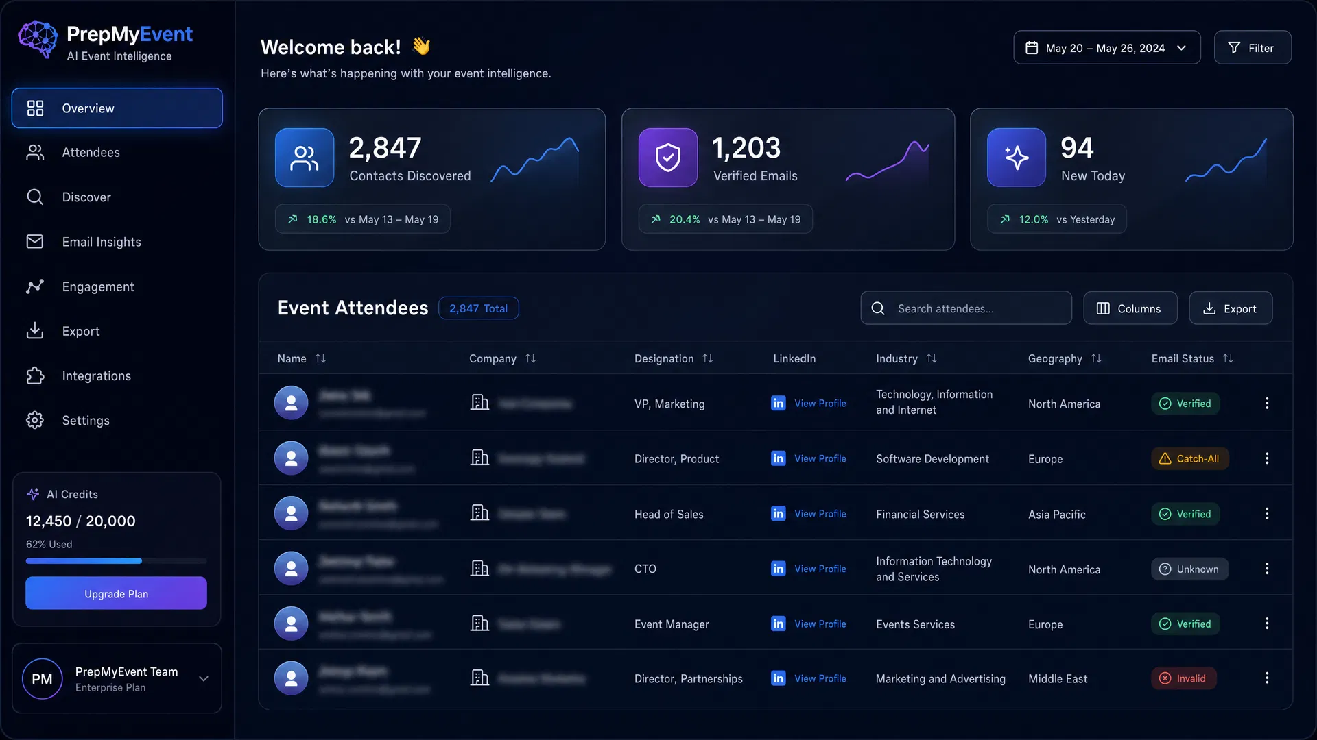Click the Unknown email status badge

tap(1190, 569)
